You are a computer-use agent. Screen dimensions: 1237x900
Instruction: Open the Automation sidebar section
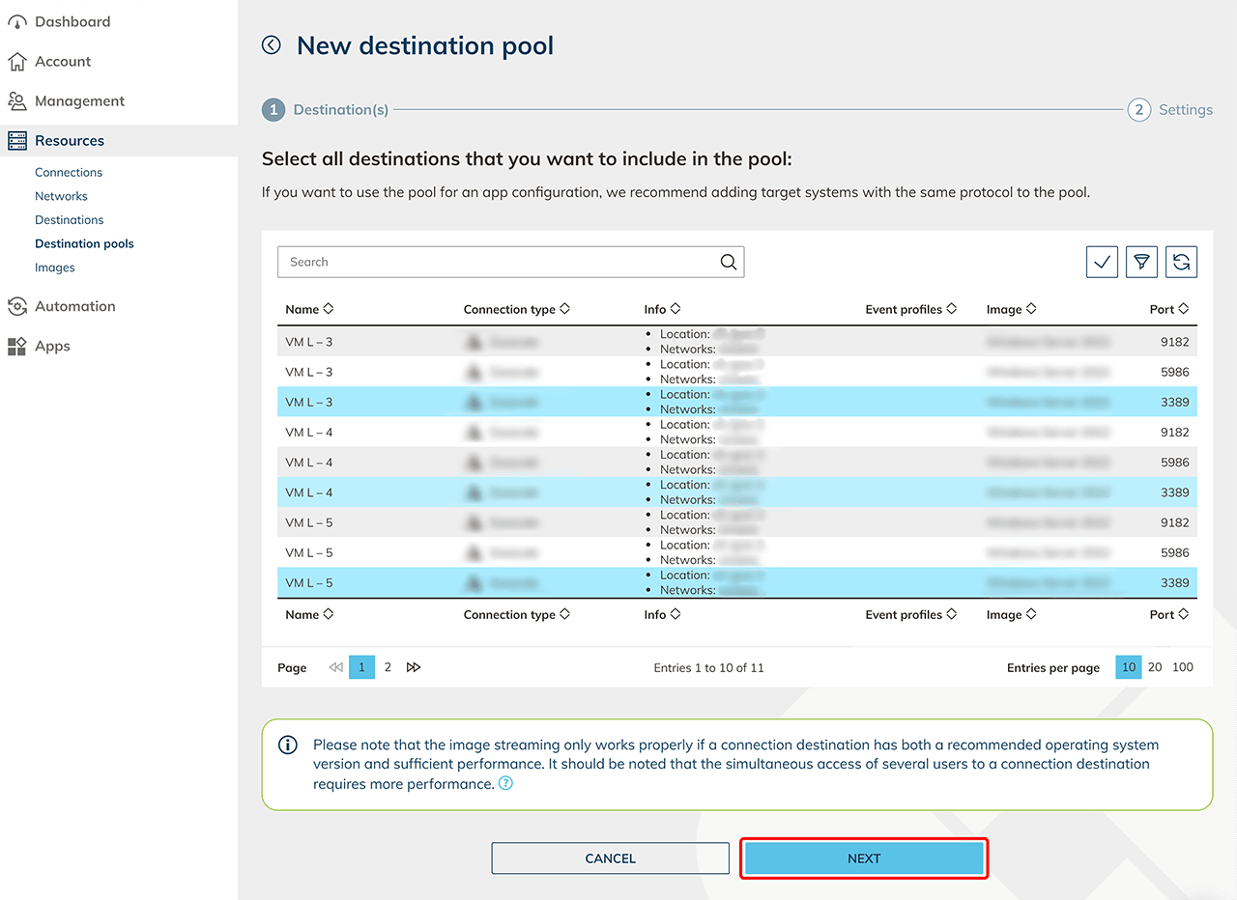click(74, 306)
